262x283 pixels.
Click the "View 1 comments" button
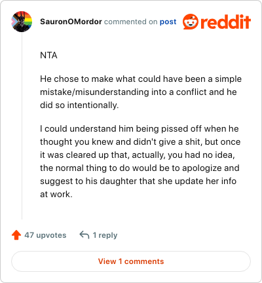(131, 261)
